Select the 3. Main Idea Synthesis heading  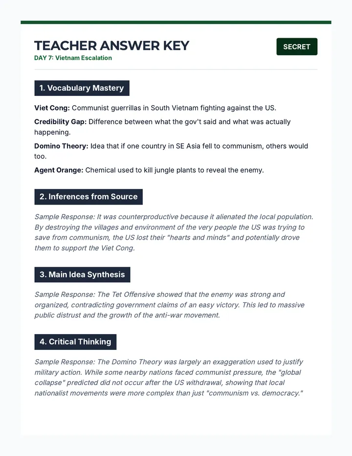(82, 274)
